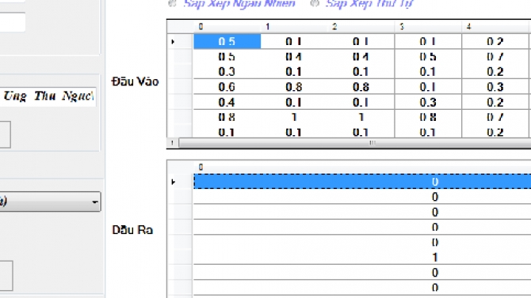Click the Đầu Vào label

pyautogui.click(x=135, y=81)
